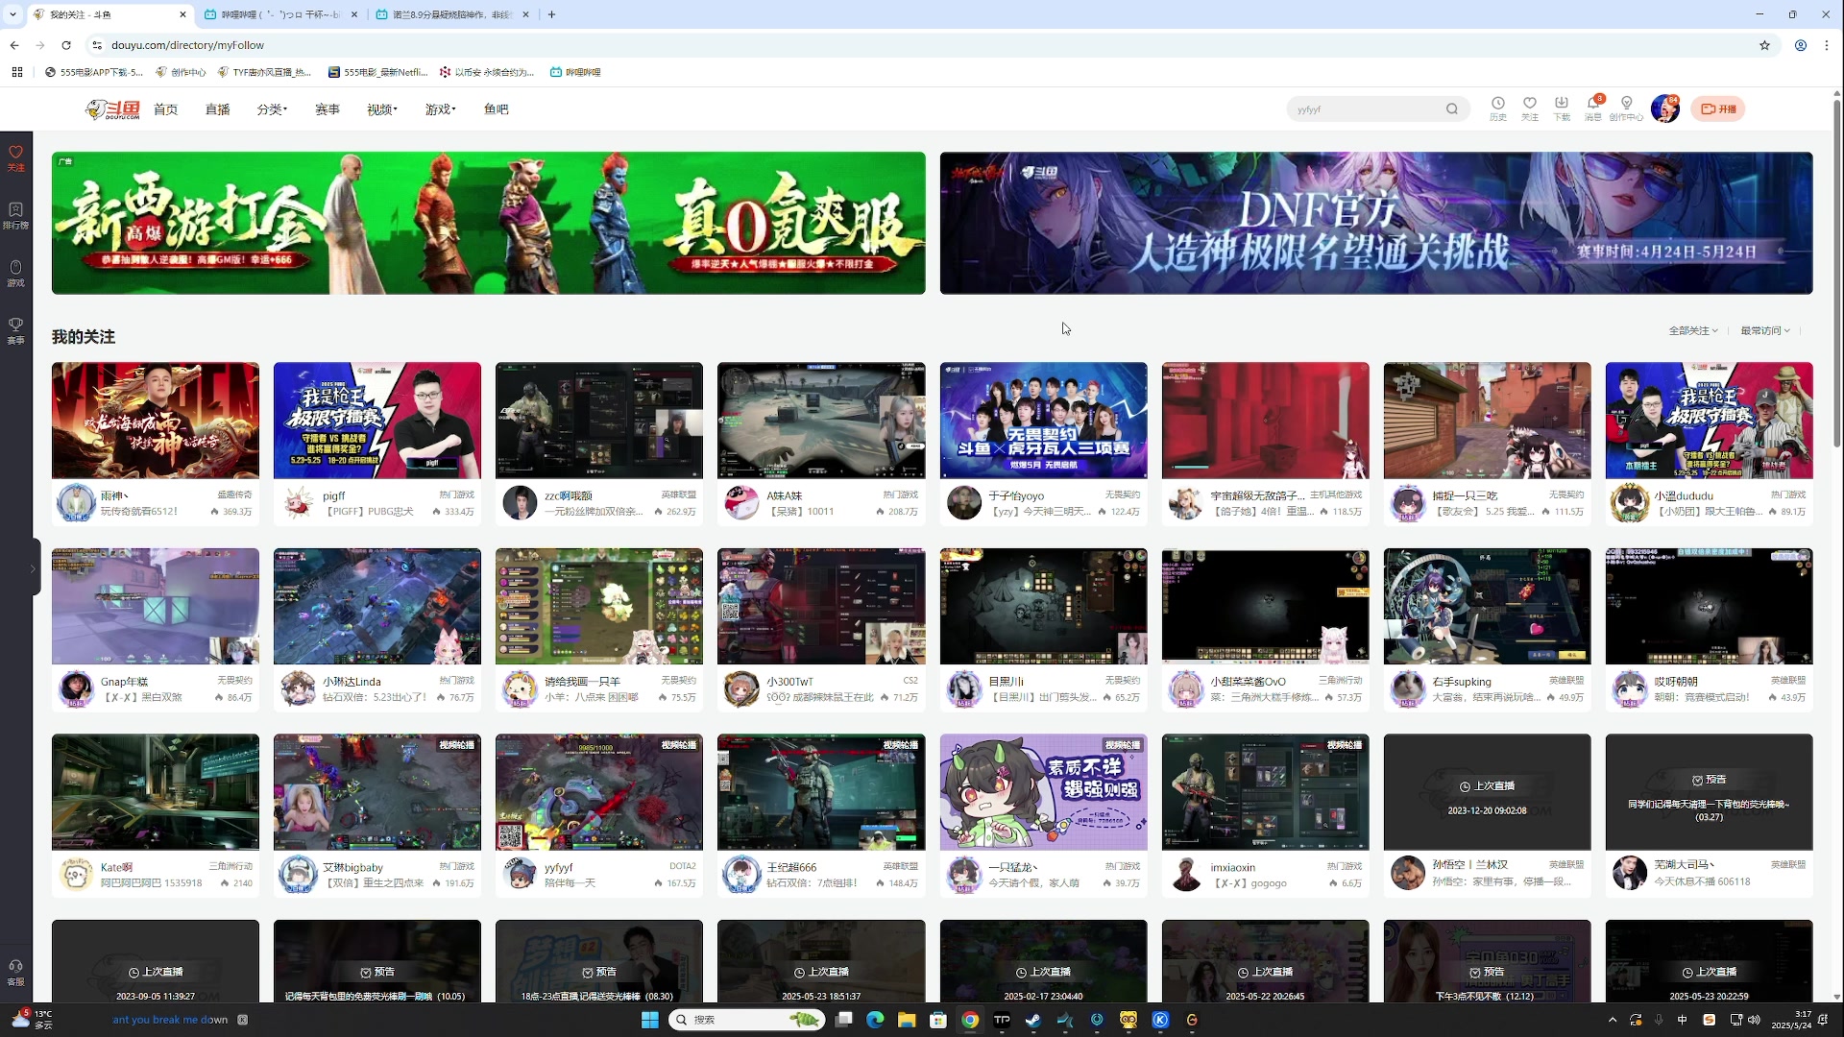1844x1037 pixels.
Task: Go to 赛事 in top navigation
Action: click(x=328, y=109)
